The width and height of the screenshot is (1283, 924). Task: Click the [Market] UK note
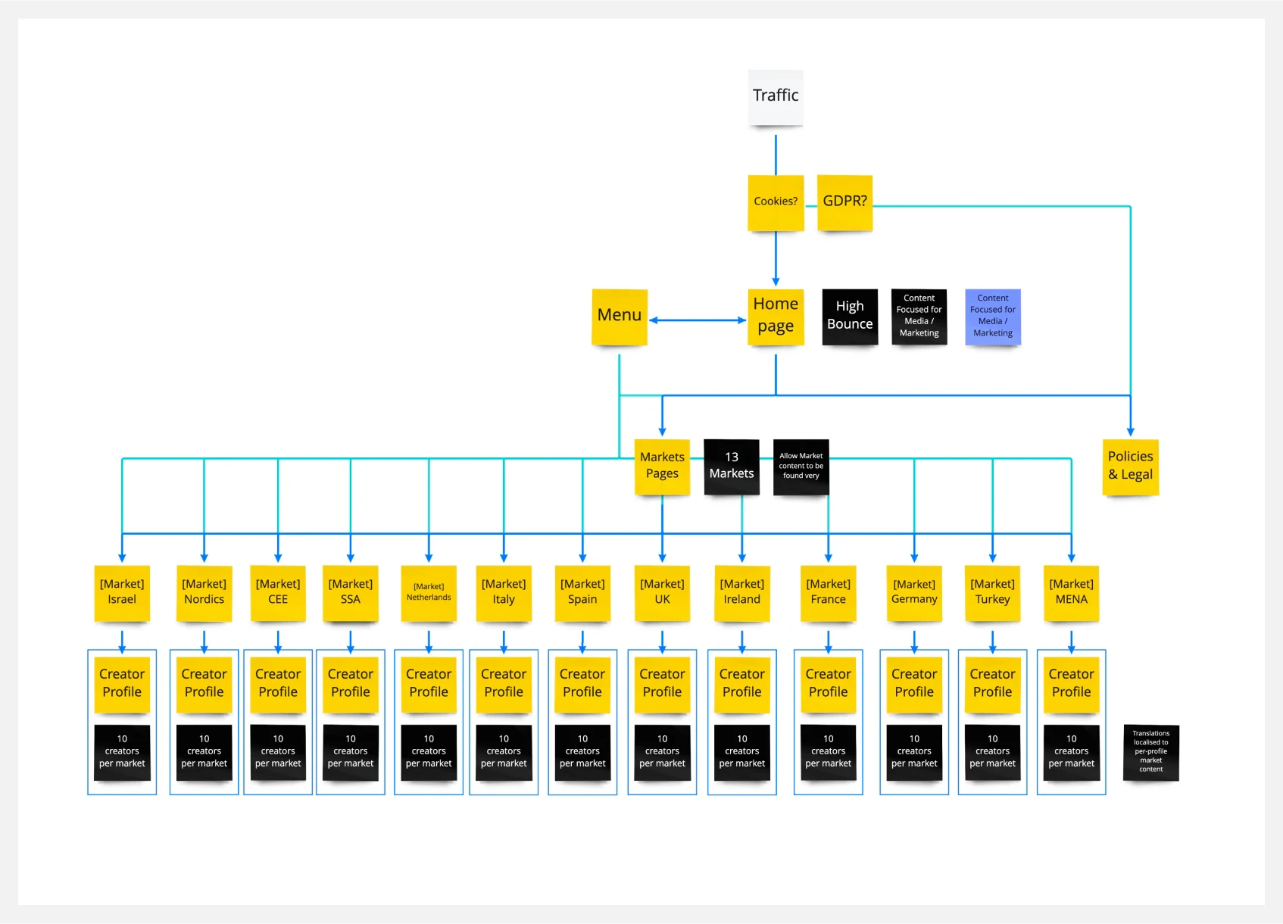[x=662, y=594]
